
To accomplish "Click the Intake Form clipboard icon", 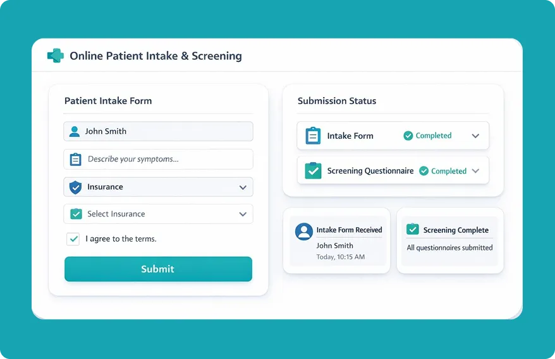I will (x=313, y=136).
